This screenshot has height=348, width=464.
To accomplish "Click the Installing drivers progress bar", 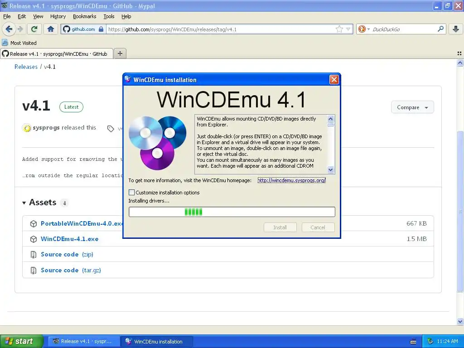I will click(x=232, y=212).
